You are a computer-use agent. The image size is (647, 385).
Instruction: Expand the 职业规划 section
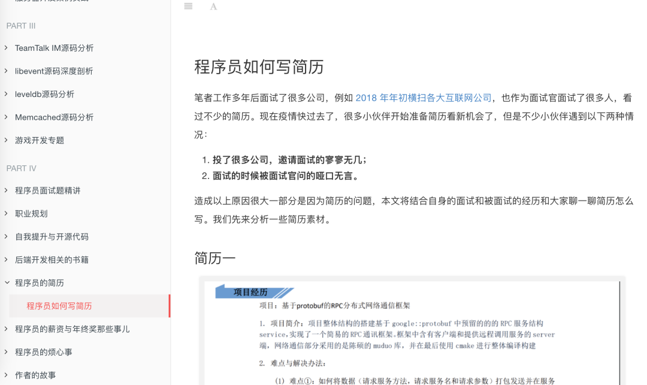click(30, 213)
